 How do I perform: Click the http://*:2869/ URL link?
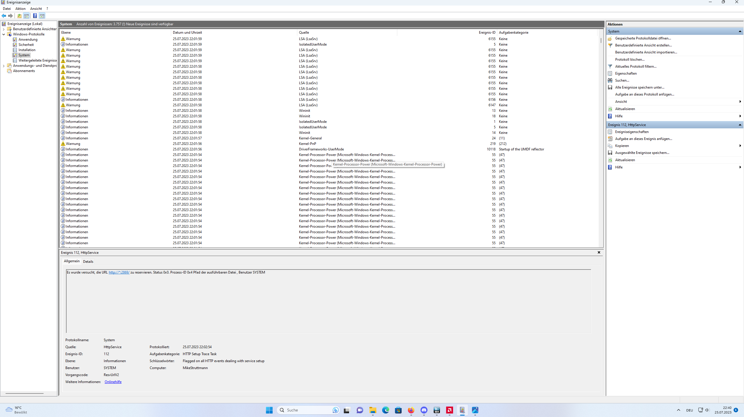click(119, 272)
